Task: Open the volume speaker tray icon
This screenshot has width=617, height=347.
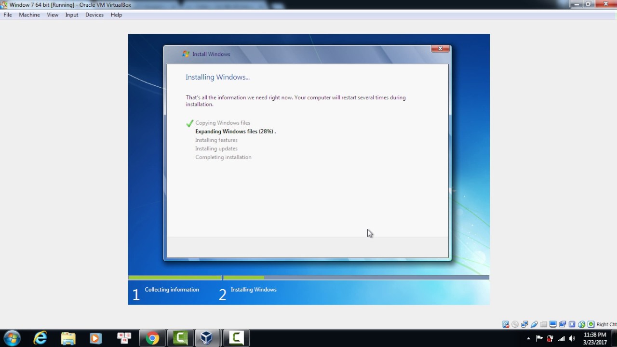Action: (x=572, y=338)
